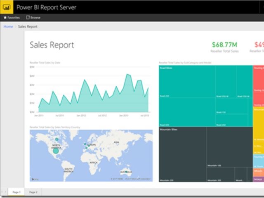Image resolution: width=264 pixels, height=198 pixels.
Task: Select the purple Jerseys treemap tile
Action: [x=259, y=179]
